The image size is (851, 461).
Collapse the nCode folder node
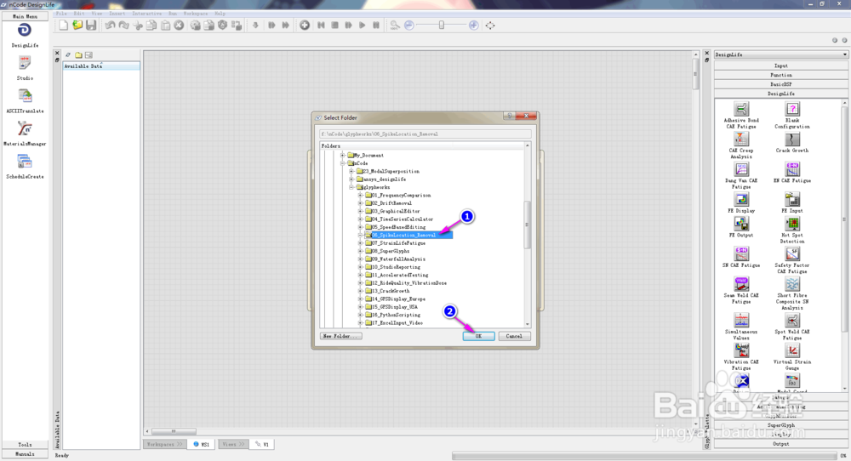[x=342, y=163]
